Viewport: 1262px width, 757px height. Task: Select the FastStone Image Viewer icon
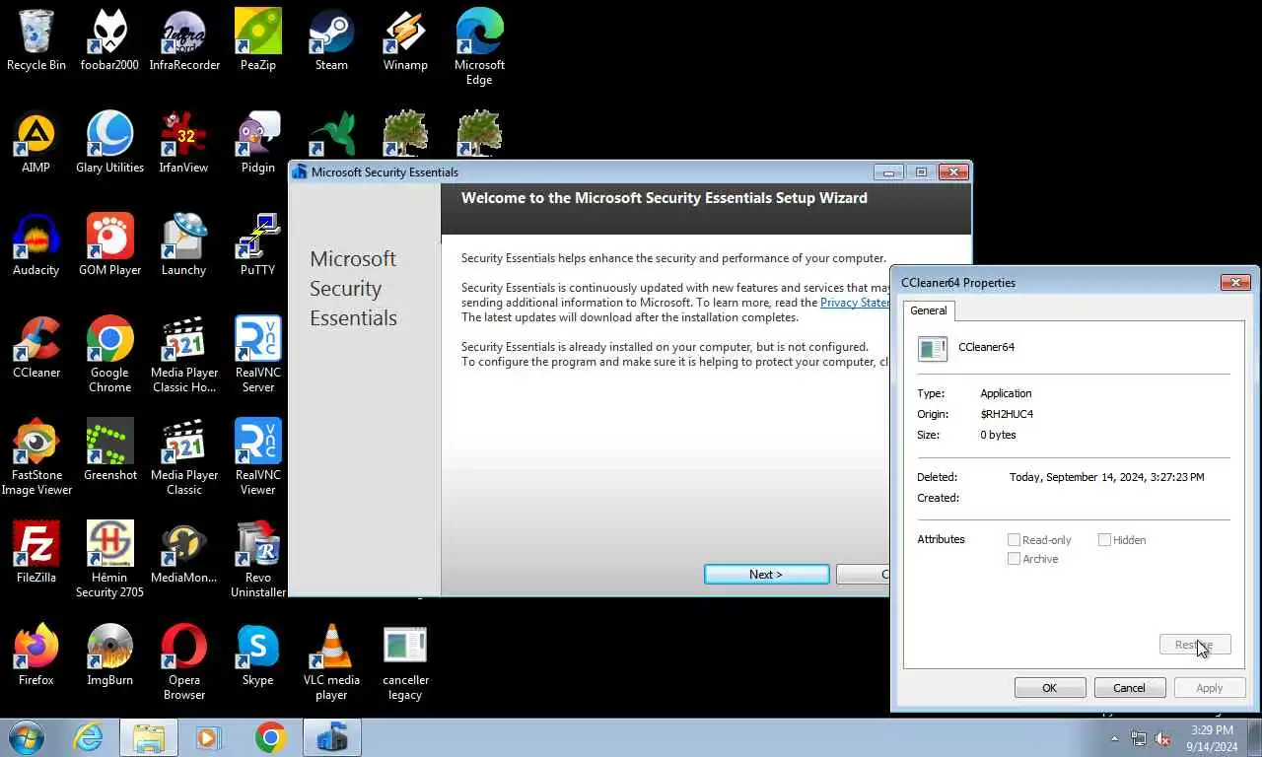pyautogui.click(x=36, y=457)
